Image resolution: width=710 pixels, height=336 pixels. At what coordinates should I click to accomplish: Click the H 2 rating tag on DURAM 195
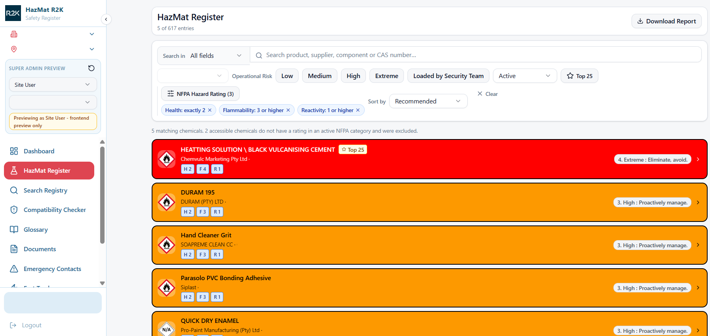(x=188, y=212)
